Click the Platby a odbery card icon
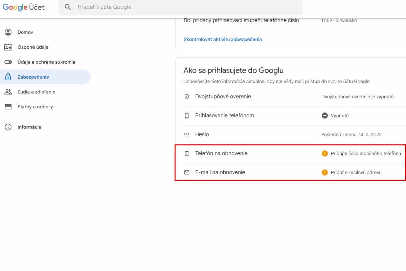 point(8,107)
